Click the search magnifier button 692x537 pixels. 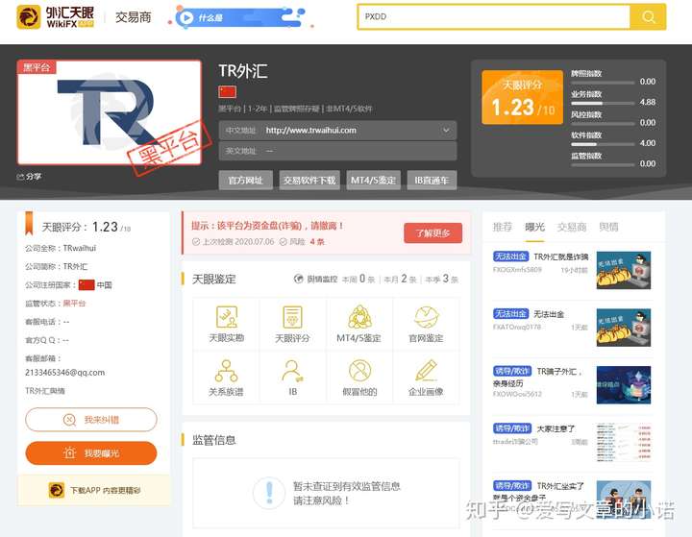(648, 16)
